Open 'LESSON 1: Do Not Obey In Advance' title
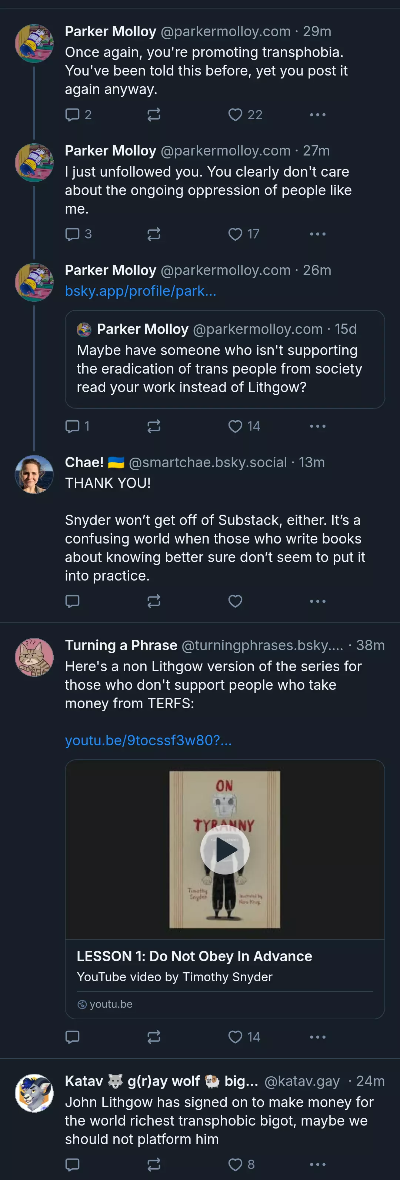 [x=194, y=956]
